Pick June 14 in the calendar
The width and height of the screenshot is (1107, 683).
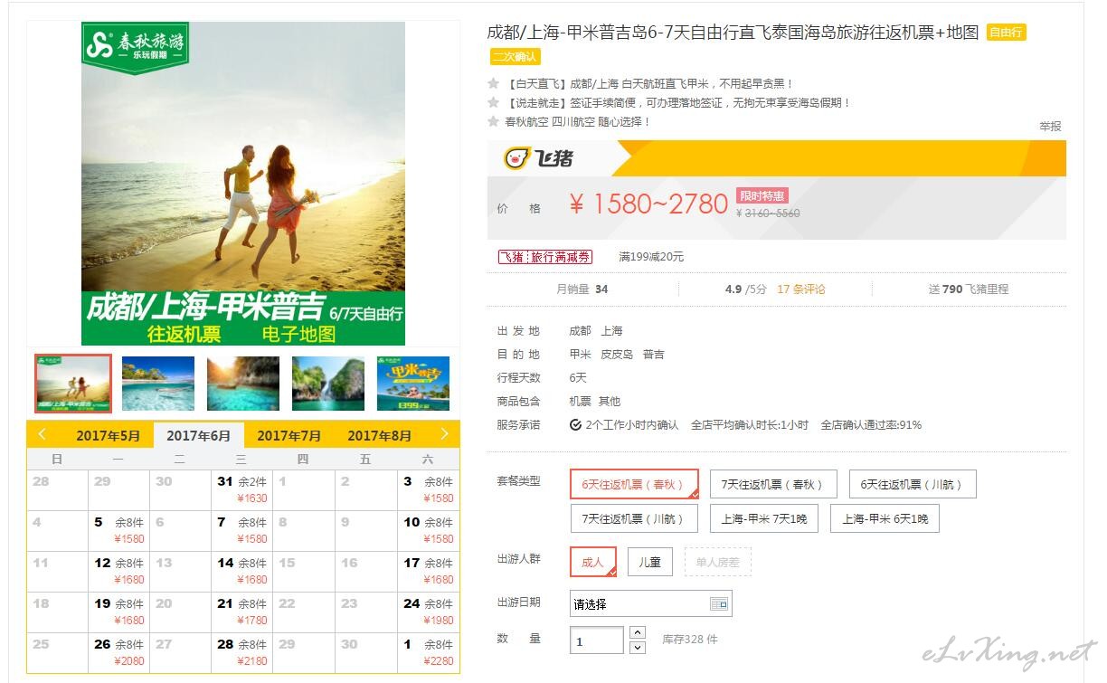242,572
